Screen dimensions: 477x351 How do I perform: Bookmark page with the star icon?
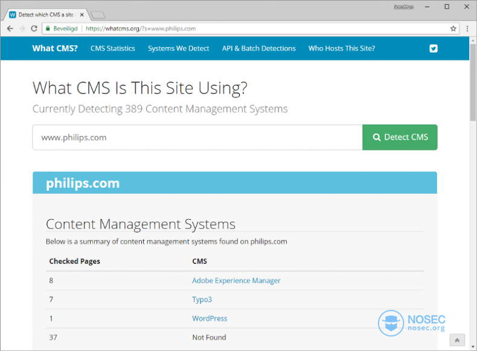point(453,28)
